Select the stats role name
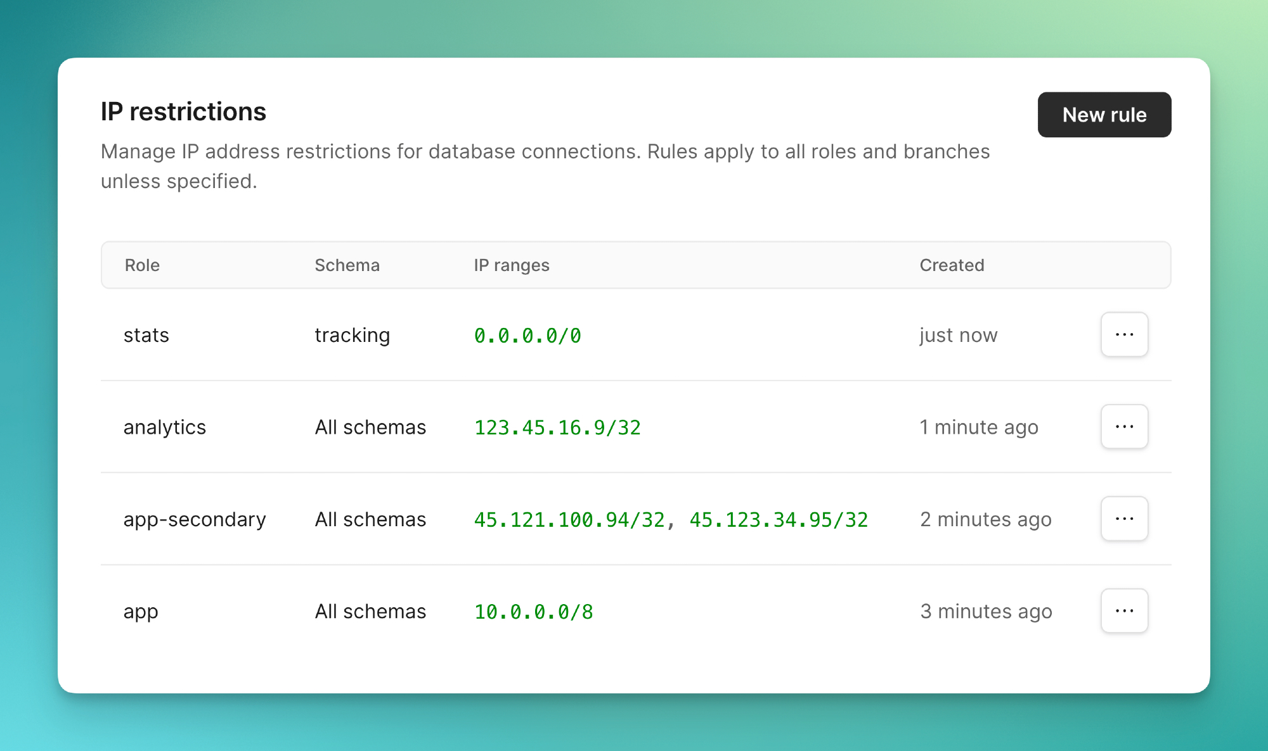Screen dimensions: 1268x751 click(x=146, y=335)
